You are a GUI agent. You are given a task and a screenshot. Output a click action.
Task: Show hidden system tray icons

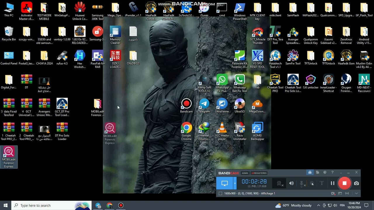click(318, 205)
